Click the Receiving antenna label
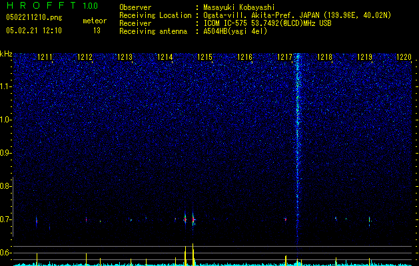 click(x=153, y=31)
